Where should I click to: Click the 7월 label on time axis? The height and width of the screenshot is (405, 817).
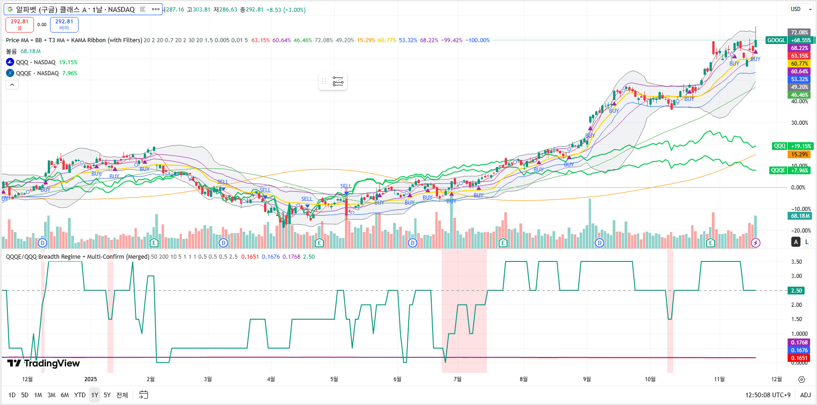[457, 379]
